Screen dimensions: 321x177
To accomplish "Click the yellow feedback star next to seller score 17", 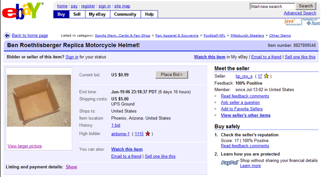I will click(266, 76).
